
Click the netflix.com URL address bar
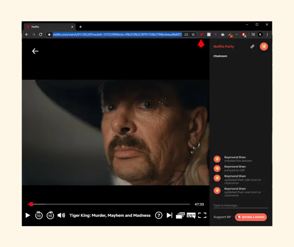[x=117, y=35]
